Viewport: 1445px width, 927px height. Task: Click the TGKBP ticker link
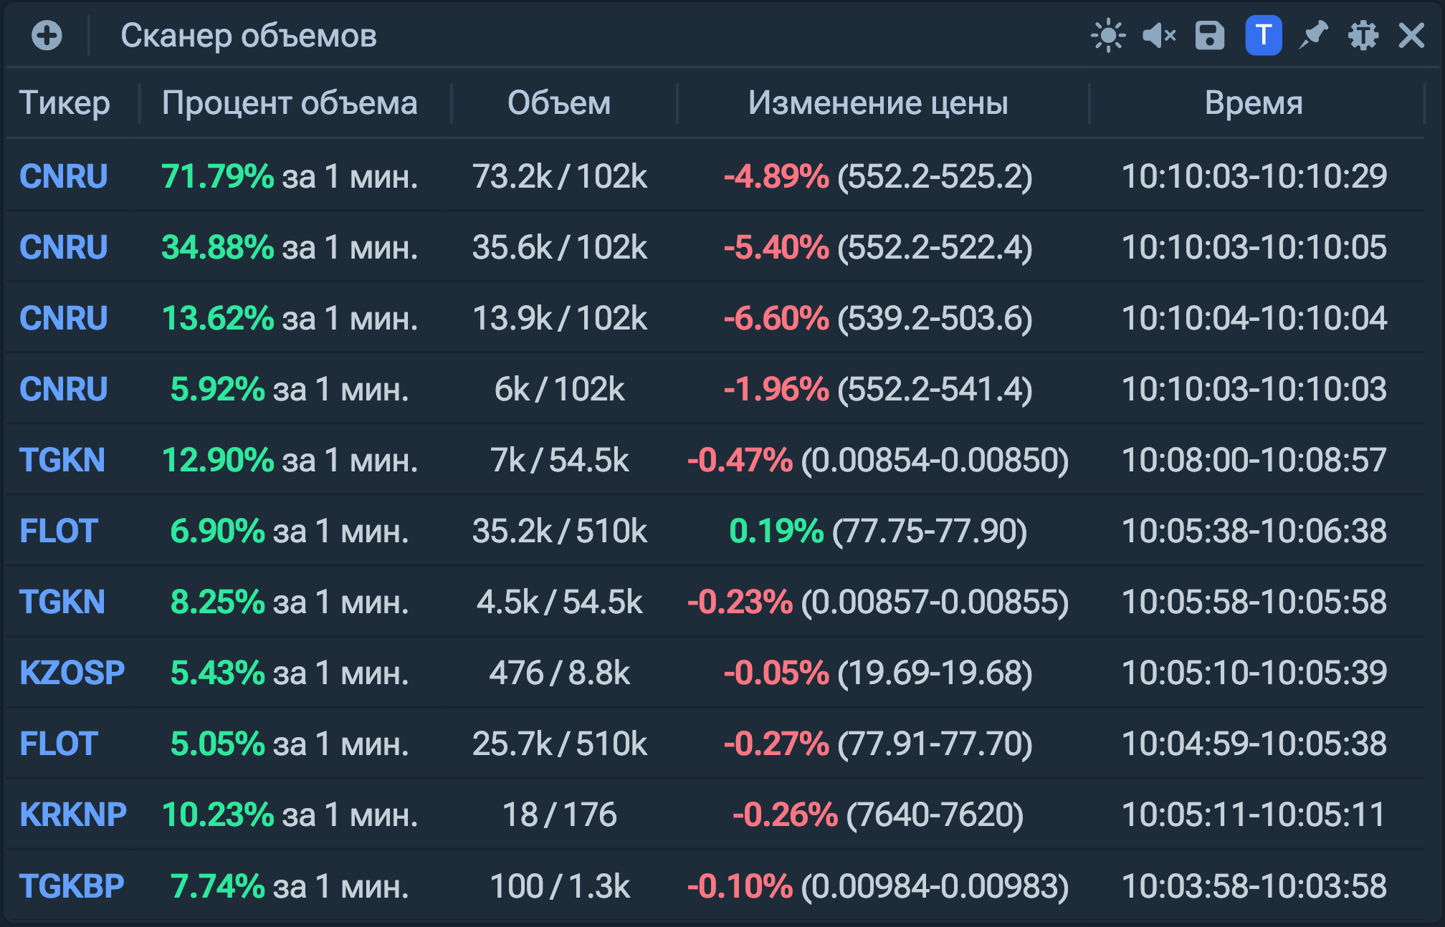72,886
